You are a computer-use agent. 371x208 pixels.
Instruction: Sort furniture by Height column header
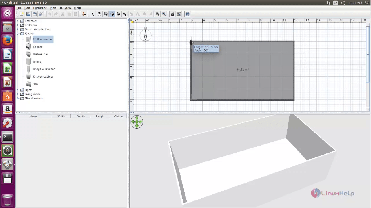(100, 116)
